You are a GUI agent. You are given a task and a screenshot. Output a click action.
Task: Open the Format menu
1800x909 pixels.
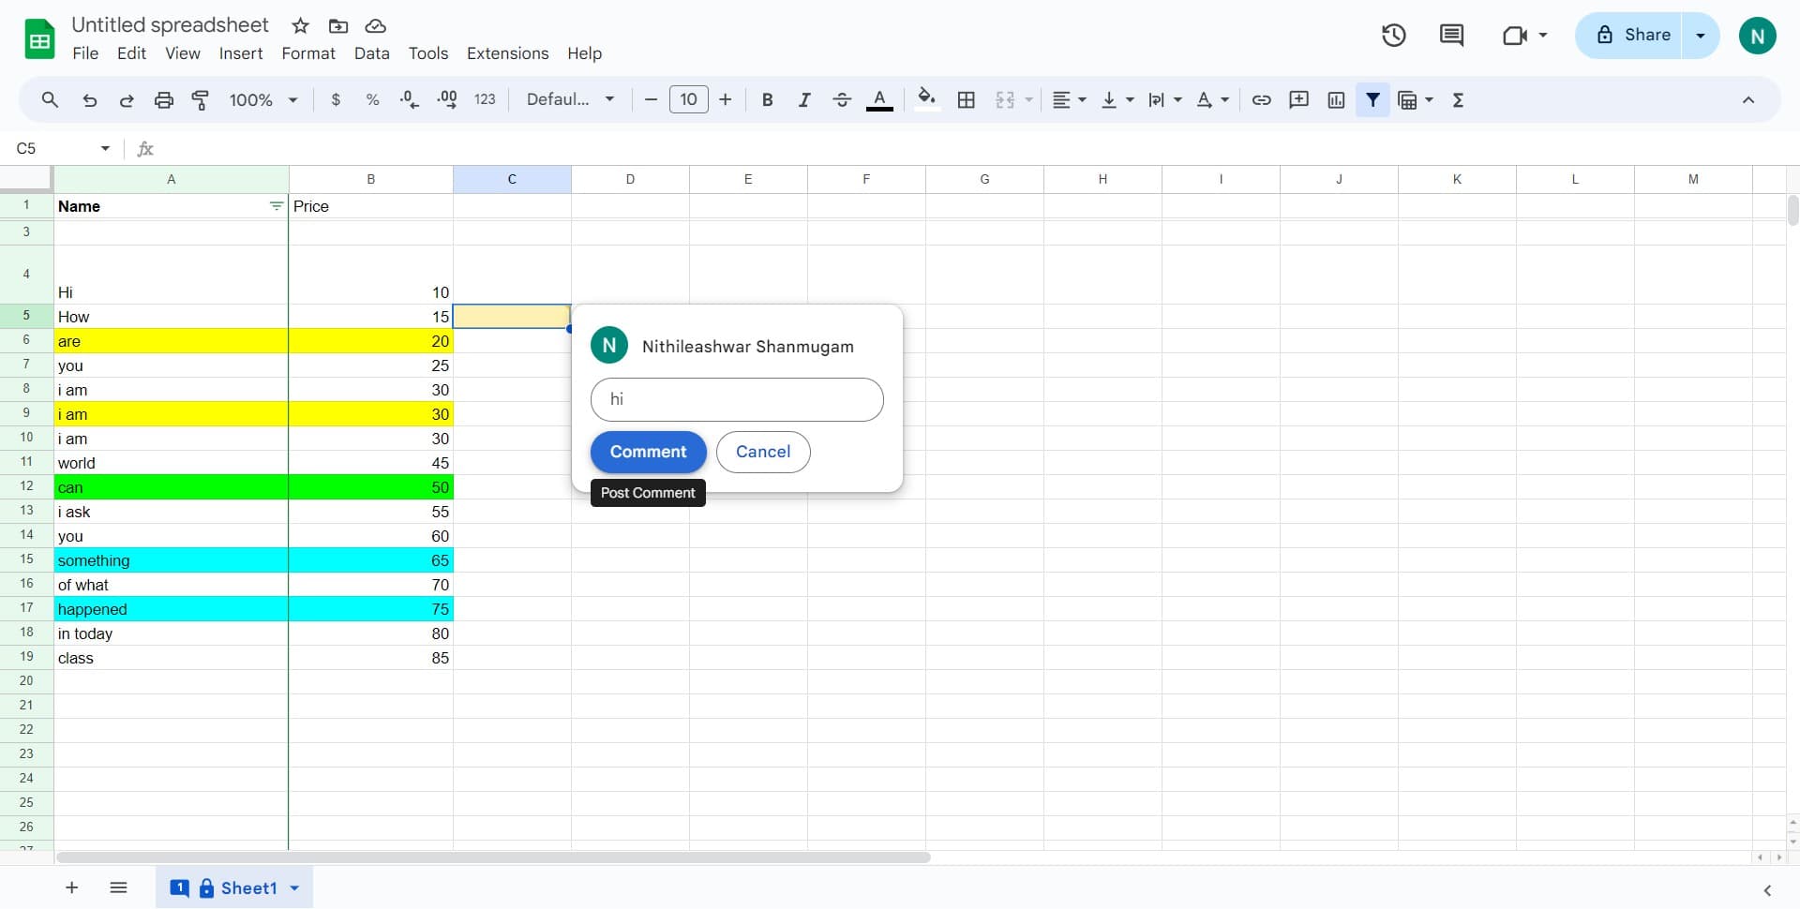click(307, 53)
